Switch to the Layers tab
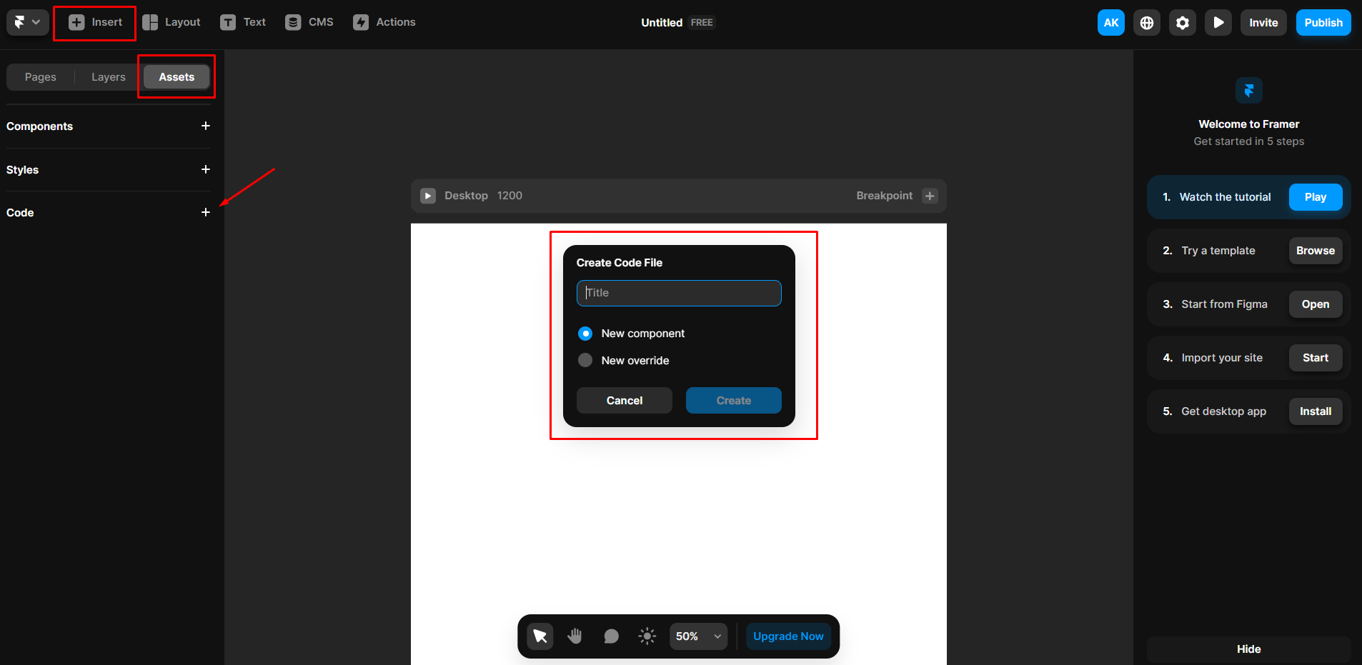Image resolution: width=1362 pixels, height=665 pixels. pos(108,76)
